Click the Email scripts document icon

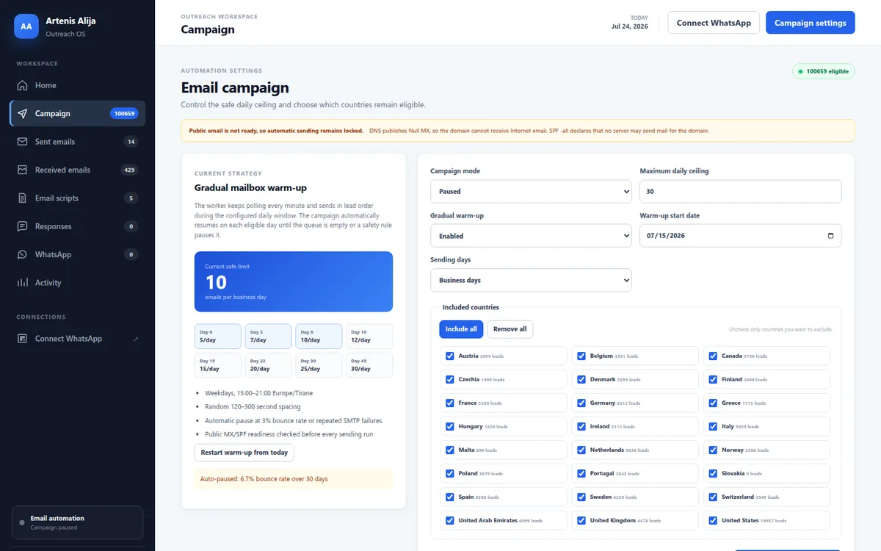22,198
